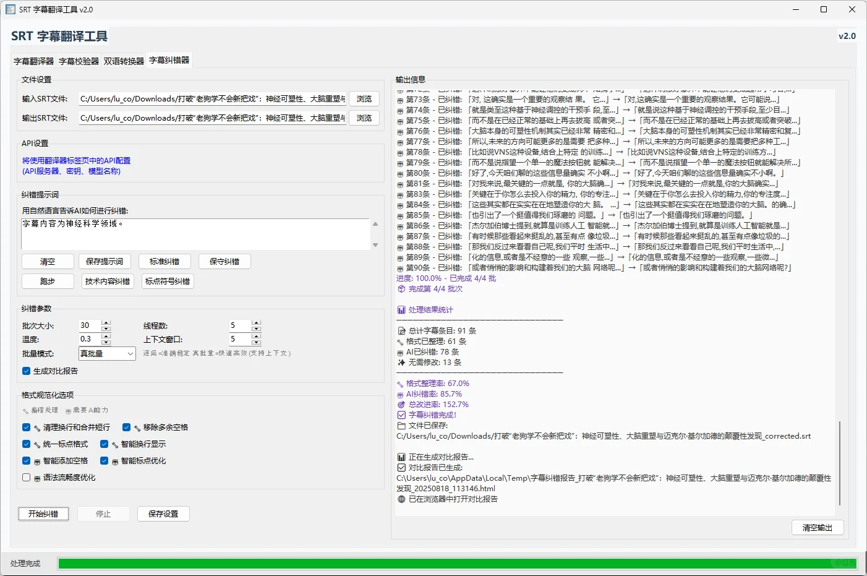The height and width of the screenshot is (576, 867).
Task: Click the checkmark icon beside 字幕纠错完成!
Action: (x=401, y=415)
